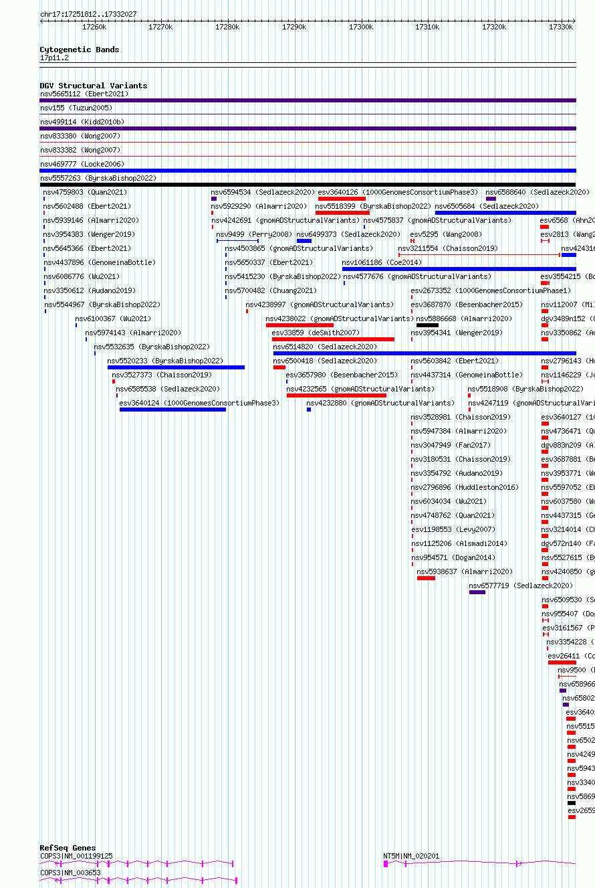Image resolution: width=595 pixels, height=888 pixels.
Task: Select the nsv6100367 (Wu2021) label
Action: point(114,319)
